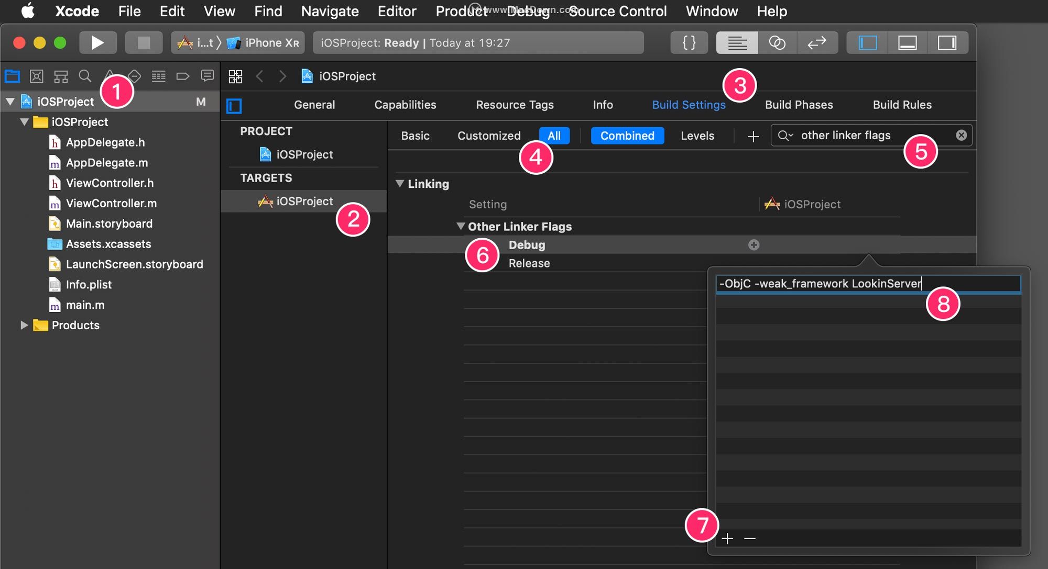Select Main.storyboard file
This screenshot has height=569, width=1048.
pos(108,224)
